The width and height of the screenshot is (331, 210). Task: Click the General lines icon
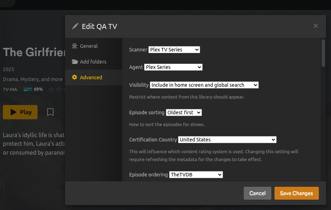click(x=75, y=46)
